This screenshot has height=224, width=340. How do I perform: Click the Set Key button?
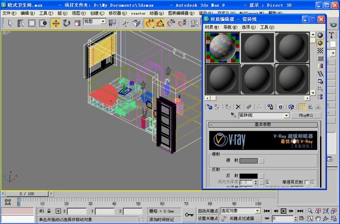208,218
